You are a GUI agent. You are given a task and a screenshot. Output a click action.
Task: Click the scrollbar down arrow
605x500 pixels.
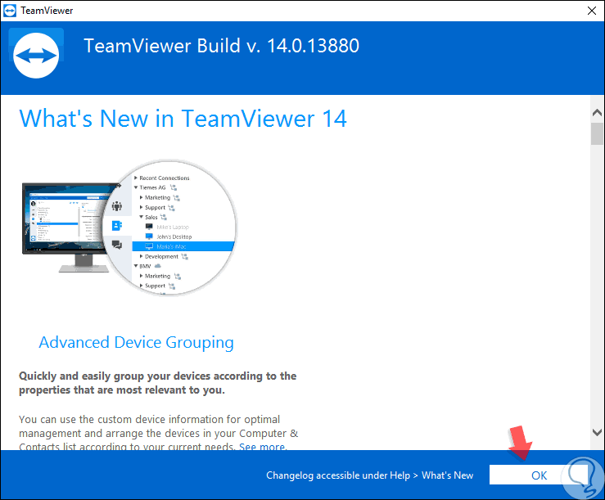point(597,432)
